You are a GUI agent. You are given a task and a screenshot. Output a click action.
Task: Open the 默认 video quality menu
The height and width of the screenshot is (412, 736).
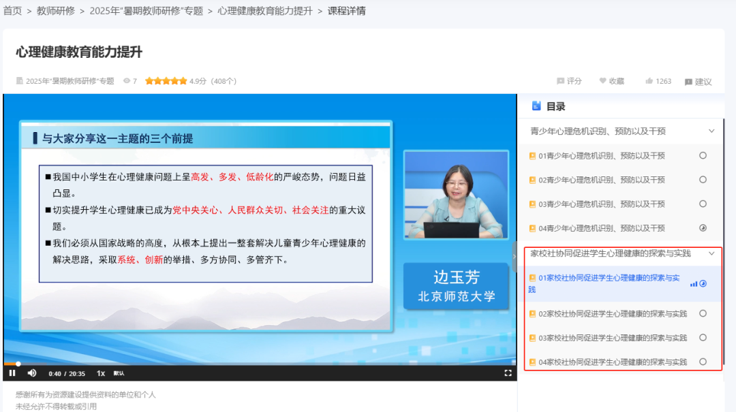(121, 373)
